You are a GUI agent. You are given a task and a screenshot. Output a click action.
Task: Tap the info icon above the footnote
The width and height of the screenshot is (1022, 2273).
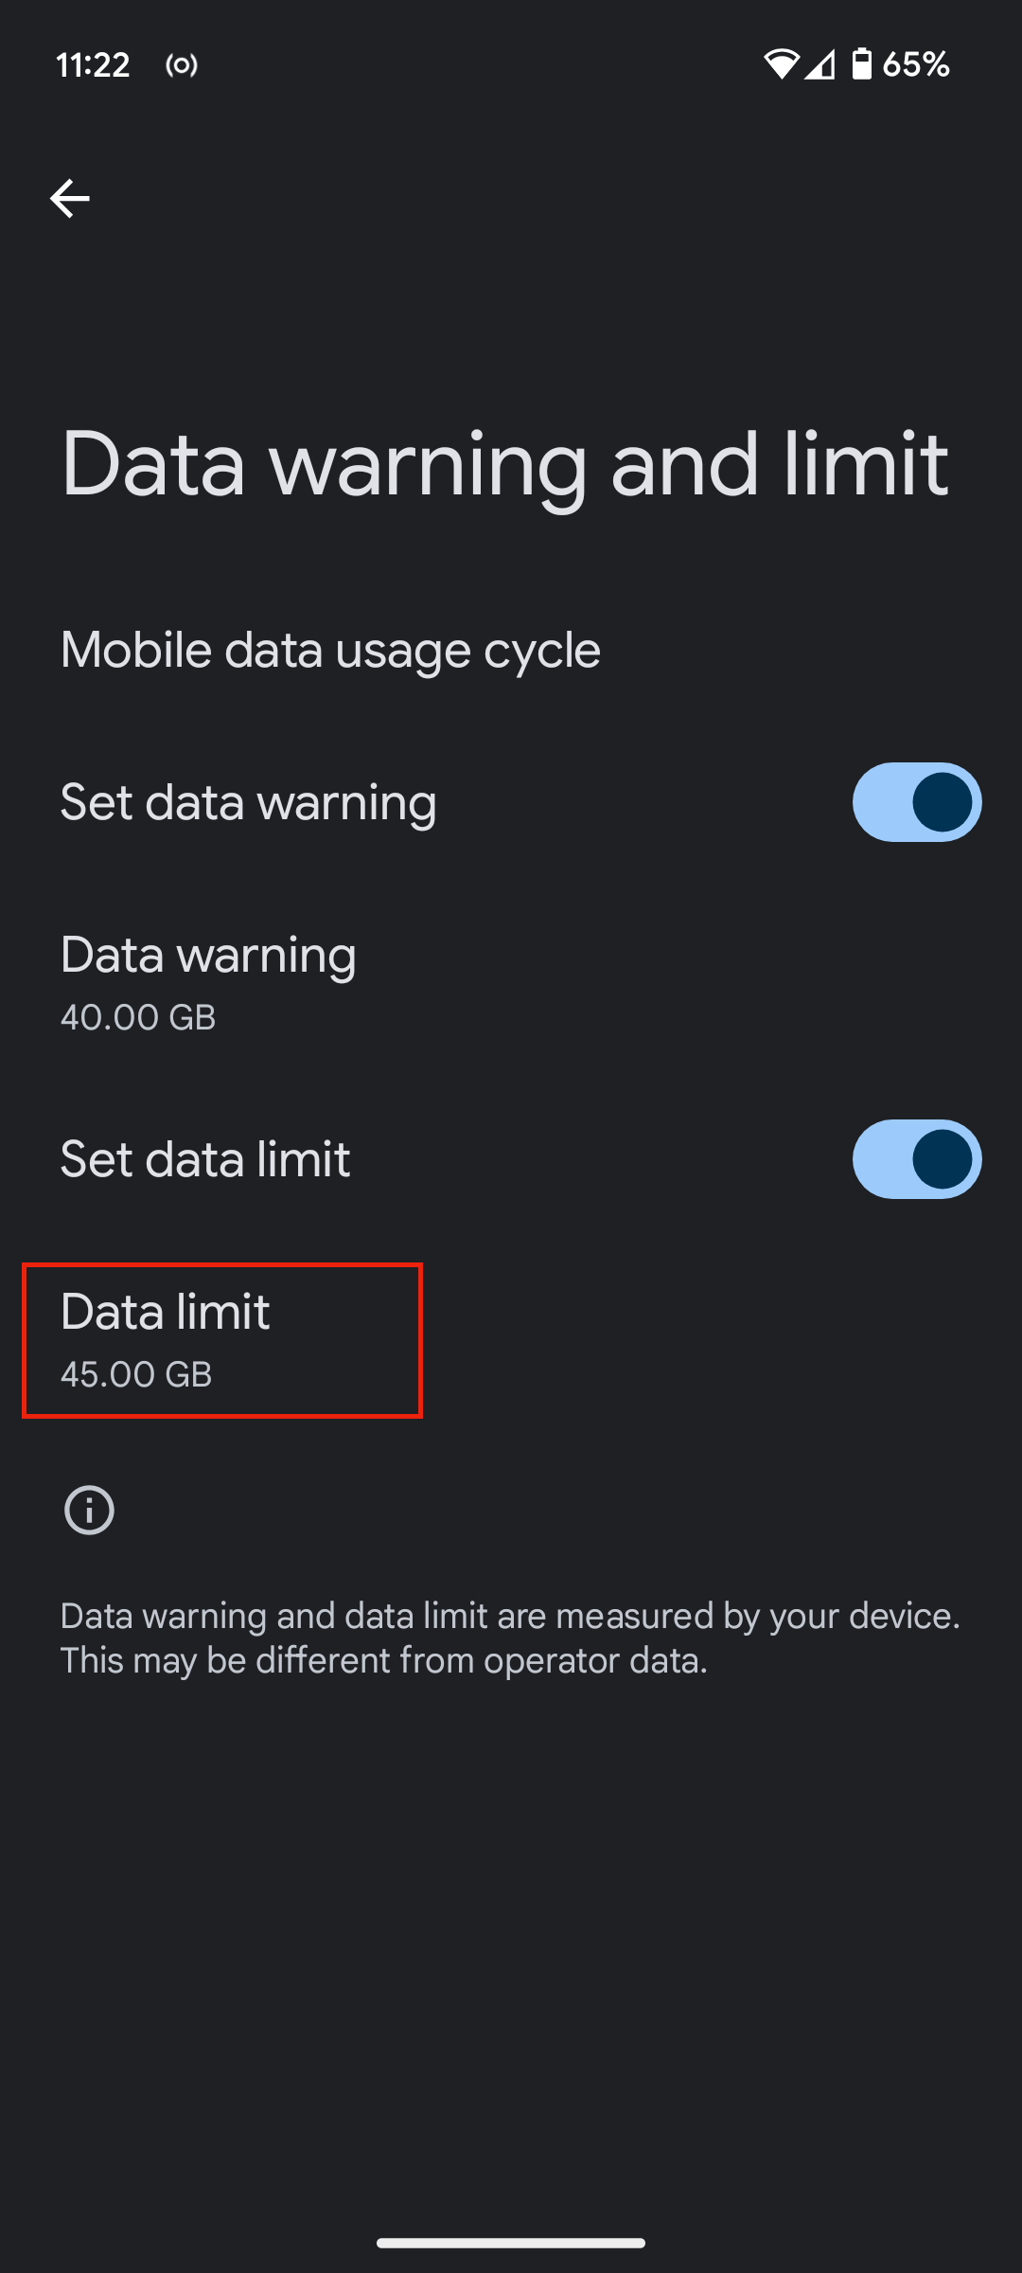[89, 1510]
